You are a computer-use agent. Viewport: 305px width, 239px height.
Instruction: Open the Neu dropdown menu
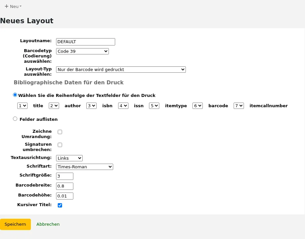pyautogui.click(x=13, y=6)
